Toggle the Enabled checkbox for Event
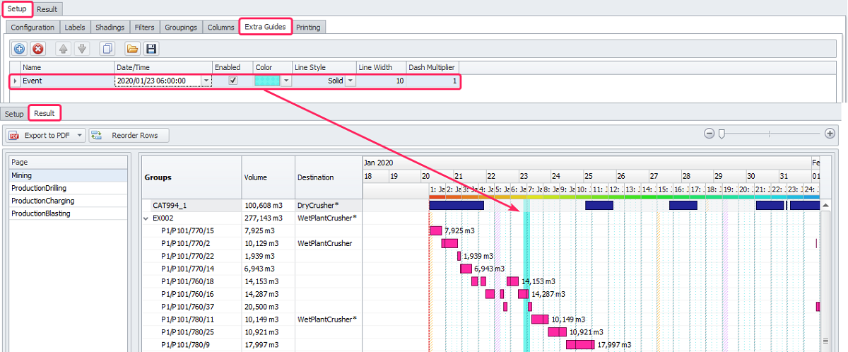Image resolution: width=848 pixels, height=352 pixels. (233, 81)
